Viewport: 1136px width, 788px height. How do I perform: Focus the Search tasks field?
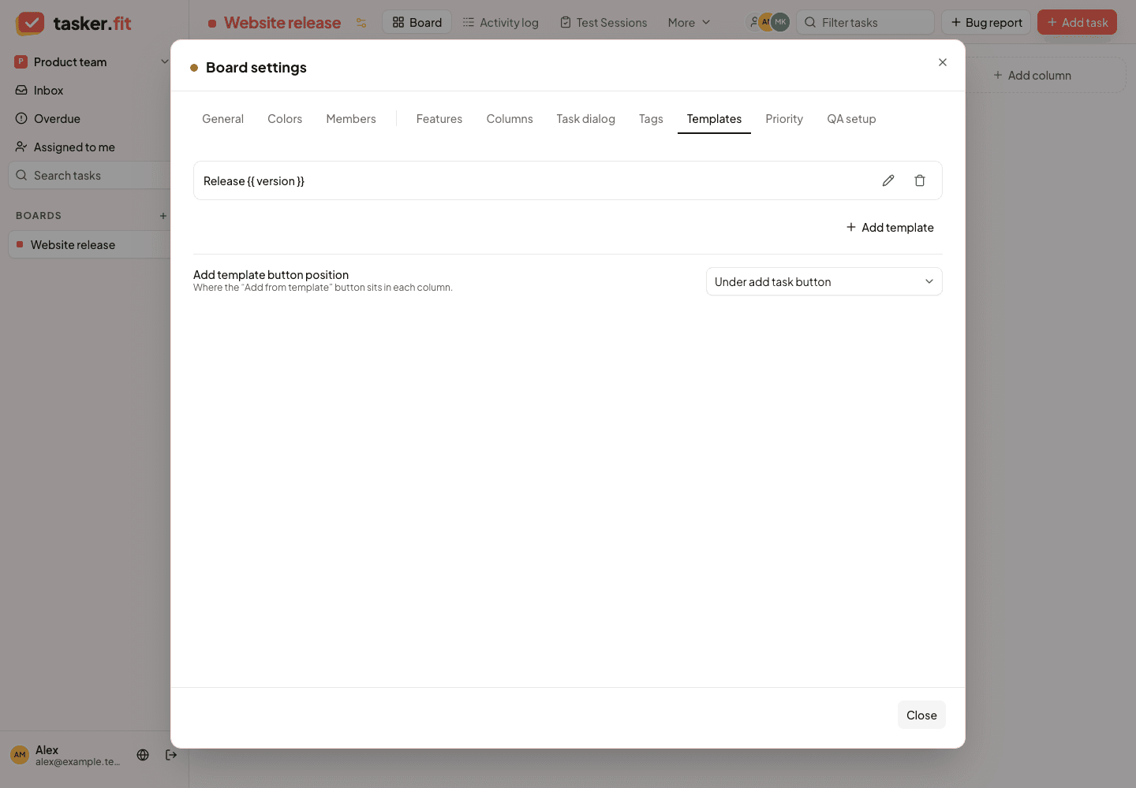point(90,176)
